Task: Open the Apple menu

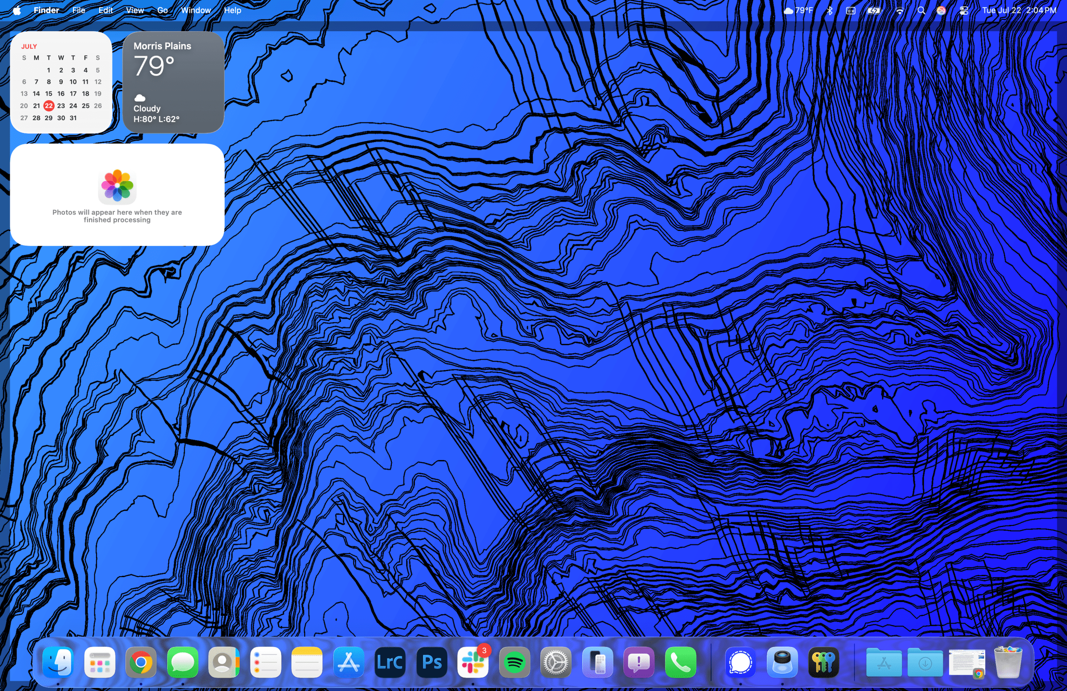Action: (16, 10)
